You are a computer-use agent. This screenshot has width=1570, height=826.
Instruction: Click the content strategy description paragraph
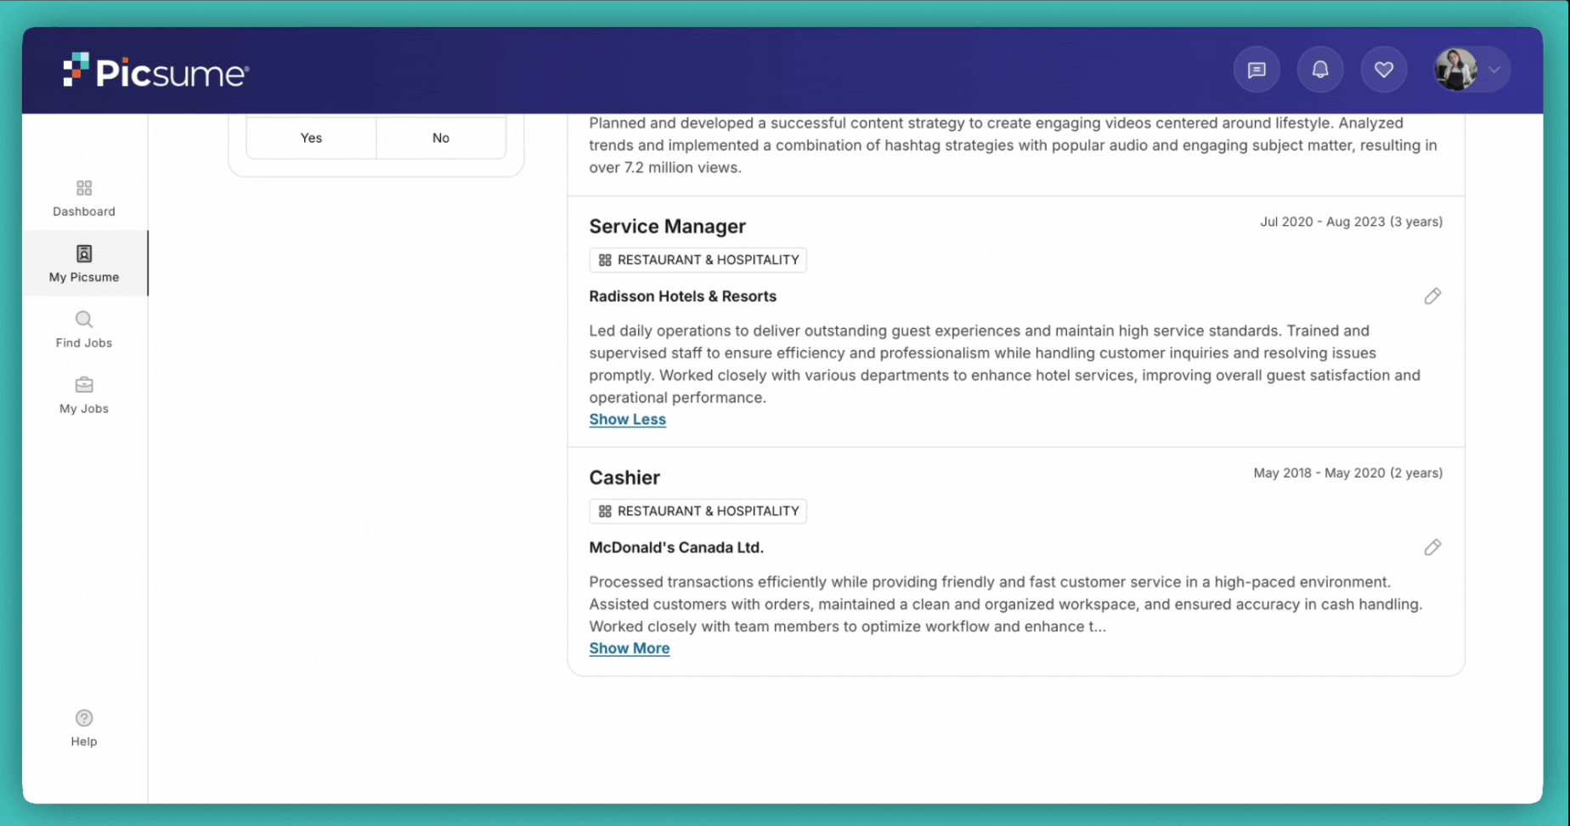pyautogui.click(x=1014, y=145)
